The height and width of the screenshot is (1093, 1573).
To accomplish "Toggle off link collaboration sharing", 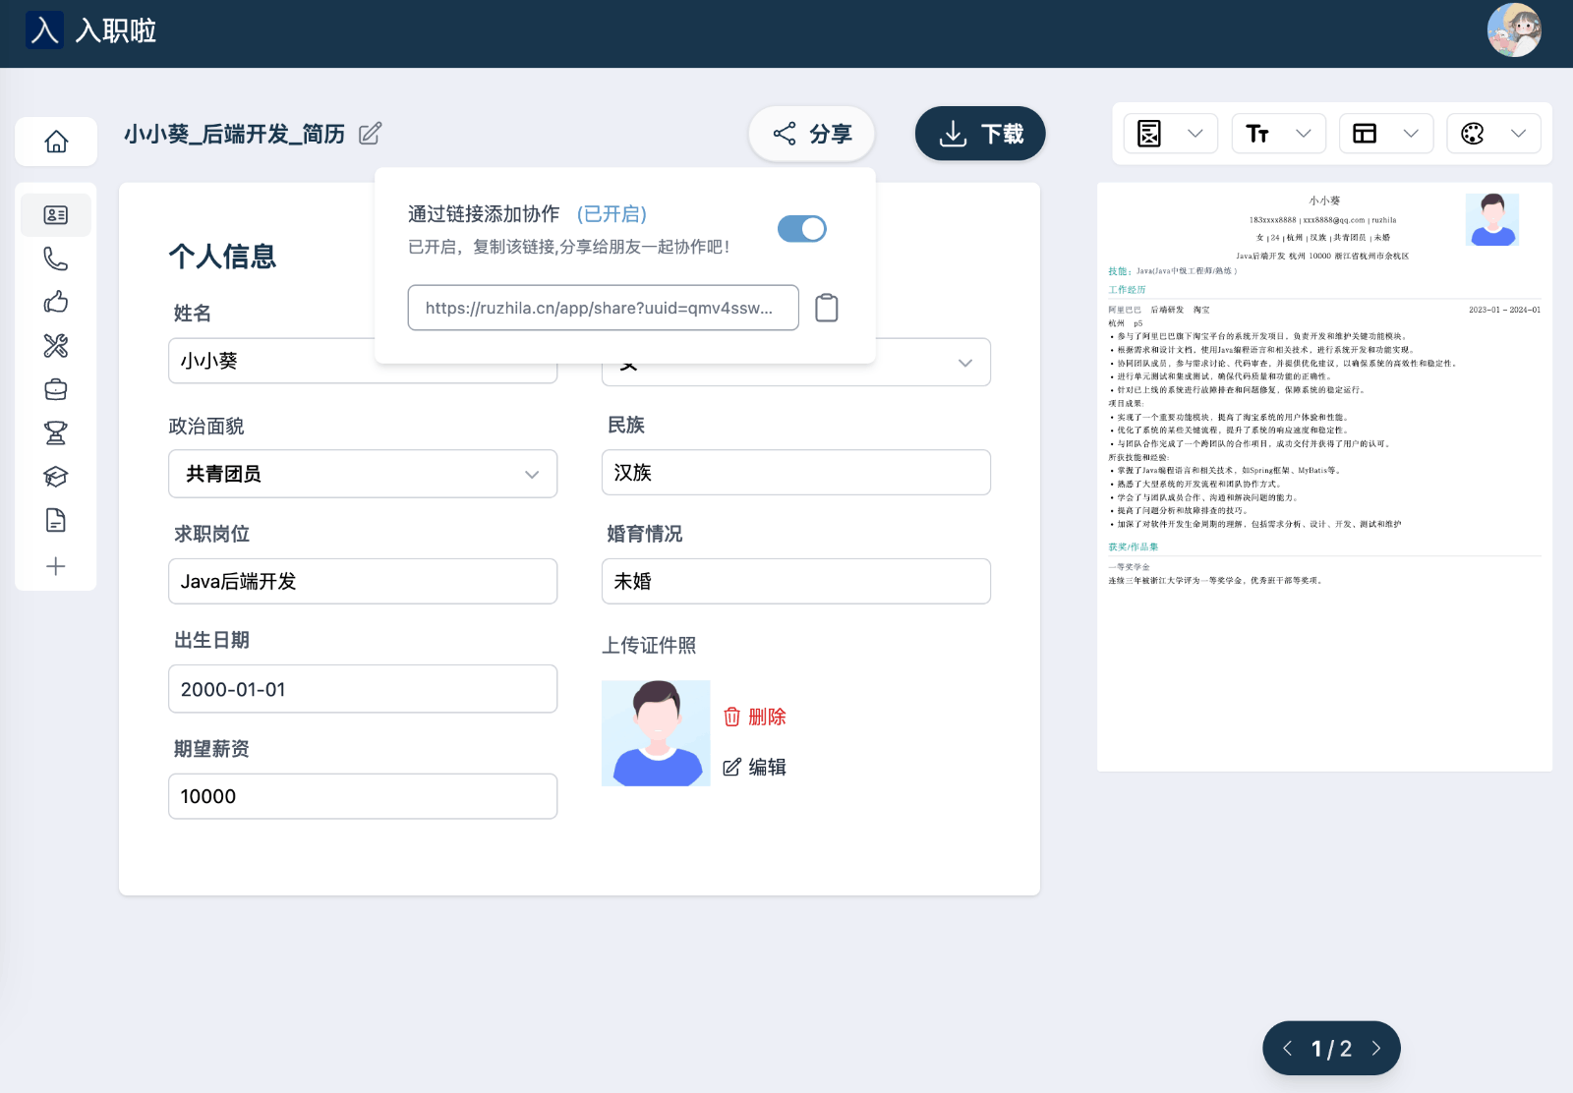I will [801, 228].
